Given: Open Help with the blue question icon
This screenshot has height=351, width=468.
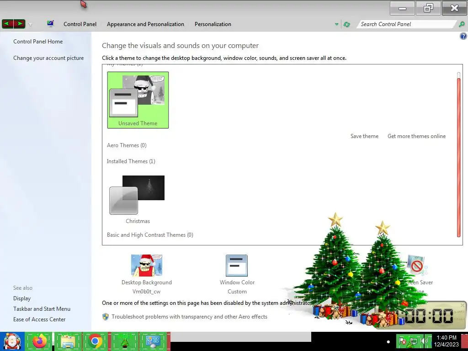Looking at the screenshot, I should click(463, 37).
